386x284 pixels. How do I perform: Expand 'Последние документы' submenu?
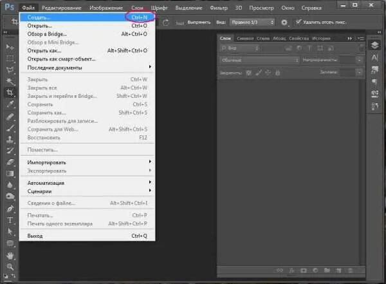click(x=87, y=68)
